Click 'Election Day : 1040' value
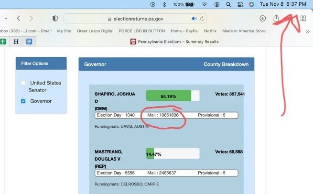The height and width of the screenshot is (194, 313). pyautogui.click(x=116, y=115)
